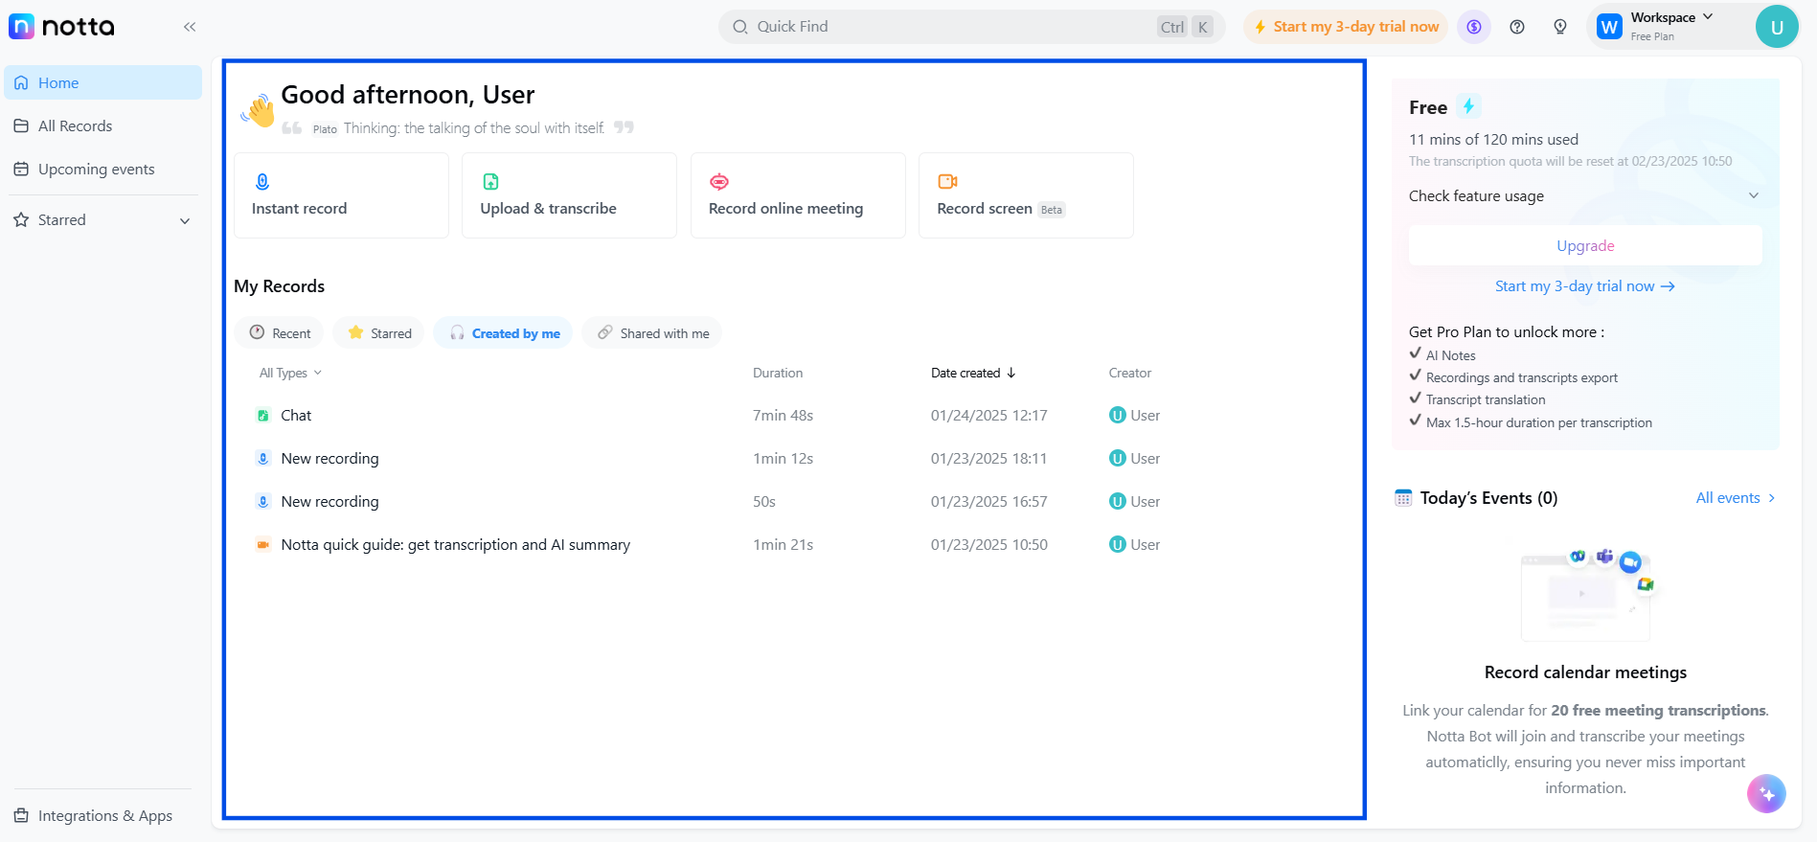Click the green upload file icon
This screenshot has height=842, width=1817.
point(490,181)
